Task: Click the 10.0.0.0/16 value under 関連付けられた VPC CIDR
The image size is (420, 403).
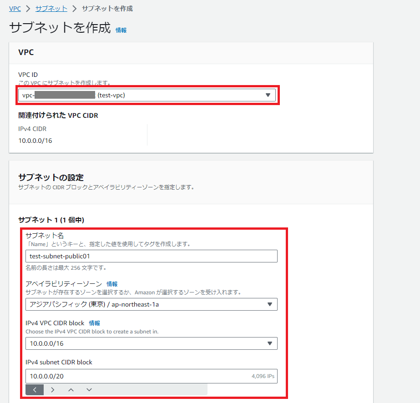Action: click(x=35, y=141)
